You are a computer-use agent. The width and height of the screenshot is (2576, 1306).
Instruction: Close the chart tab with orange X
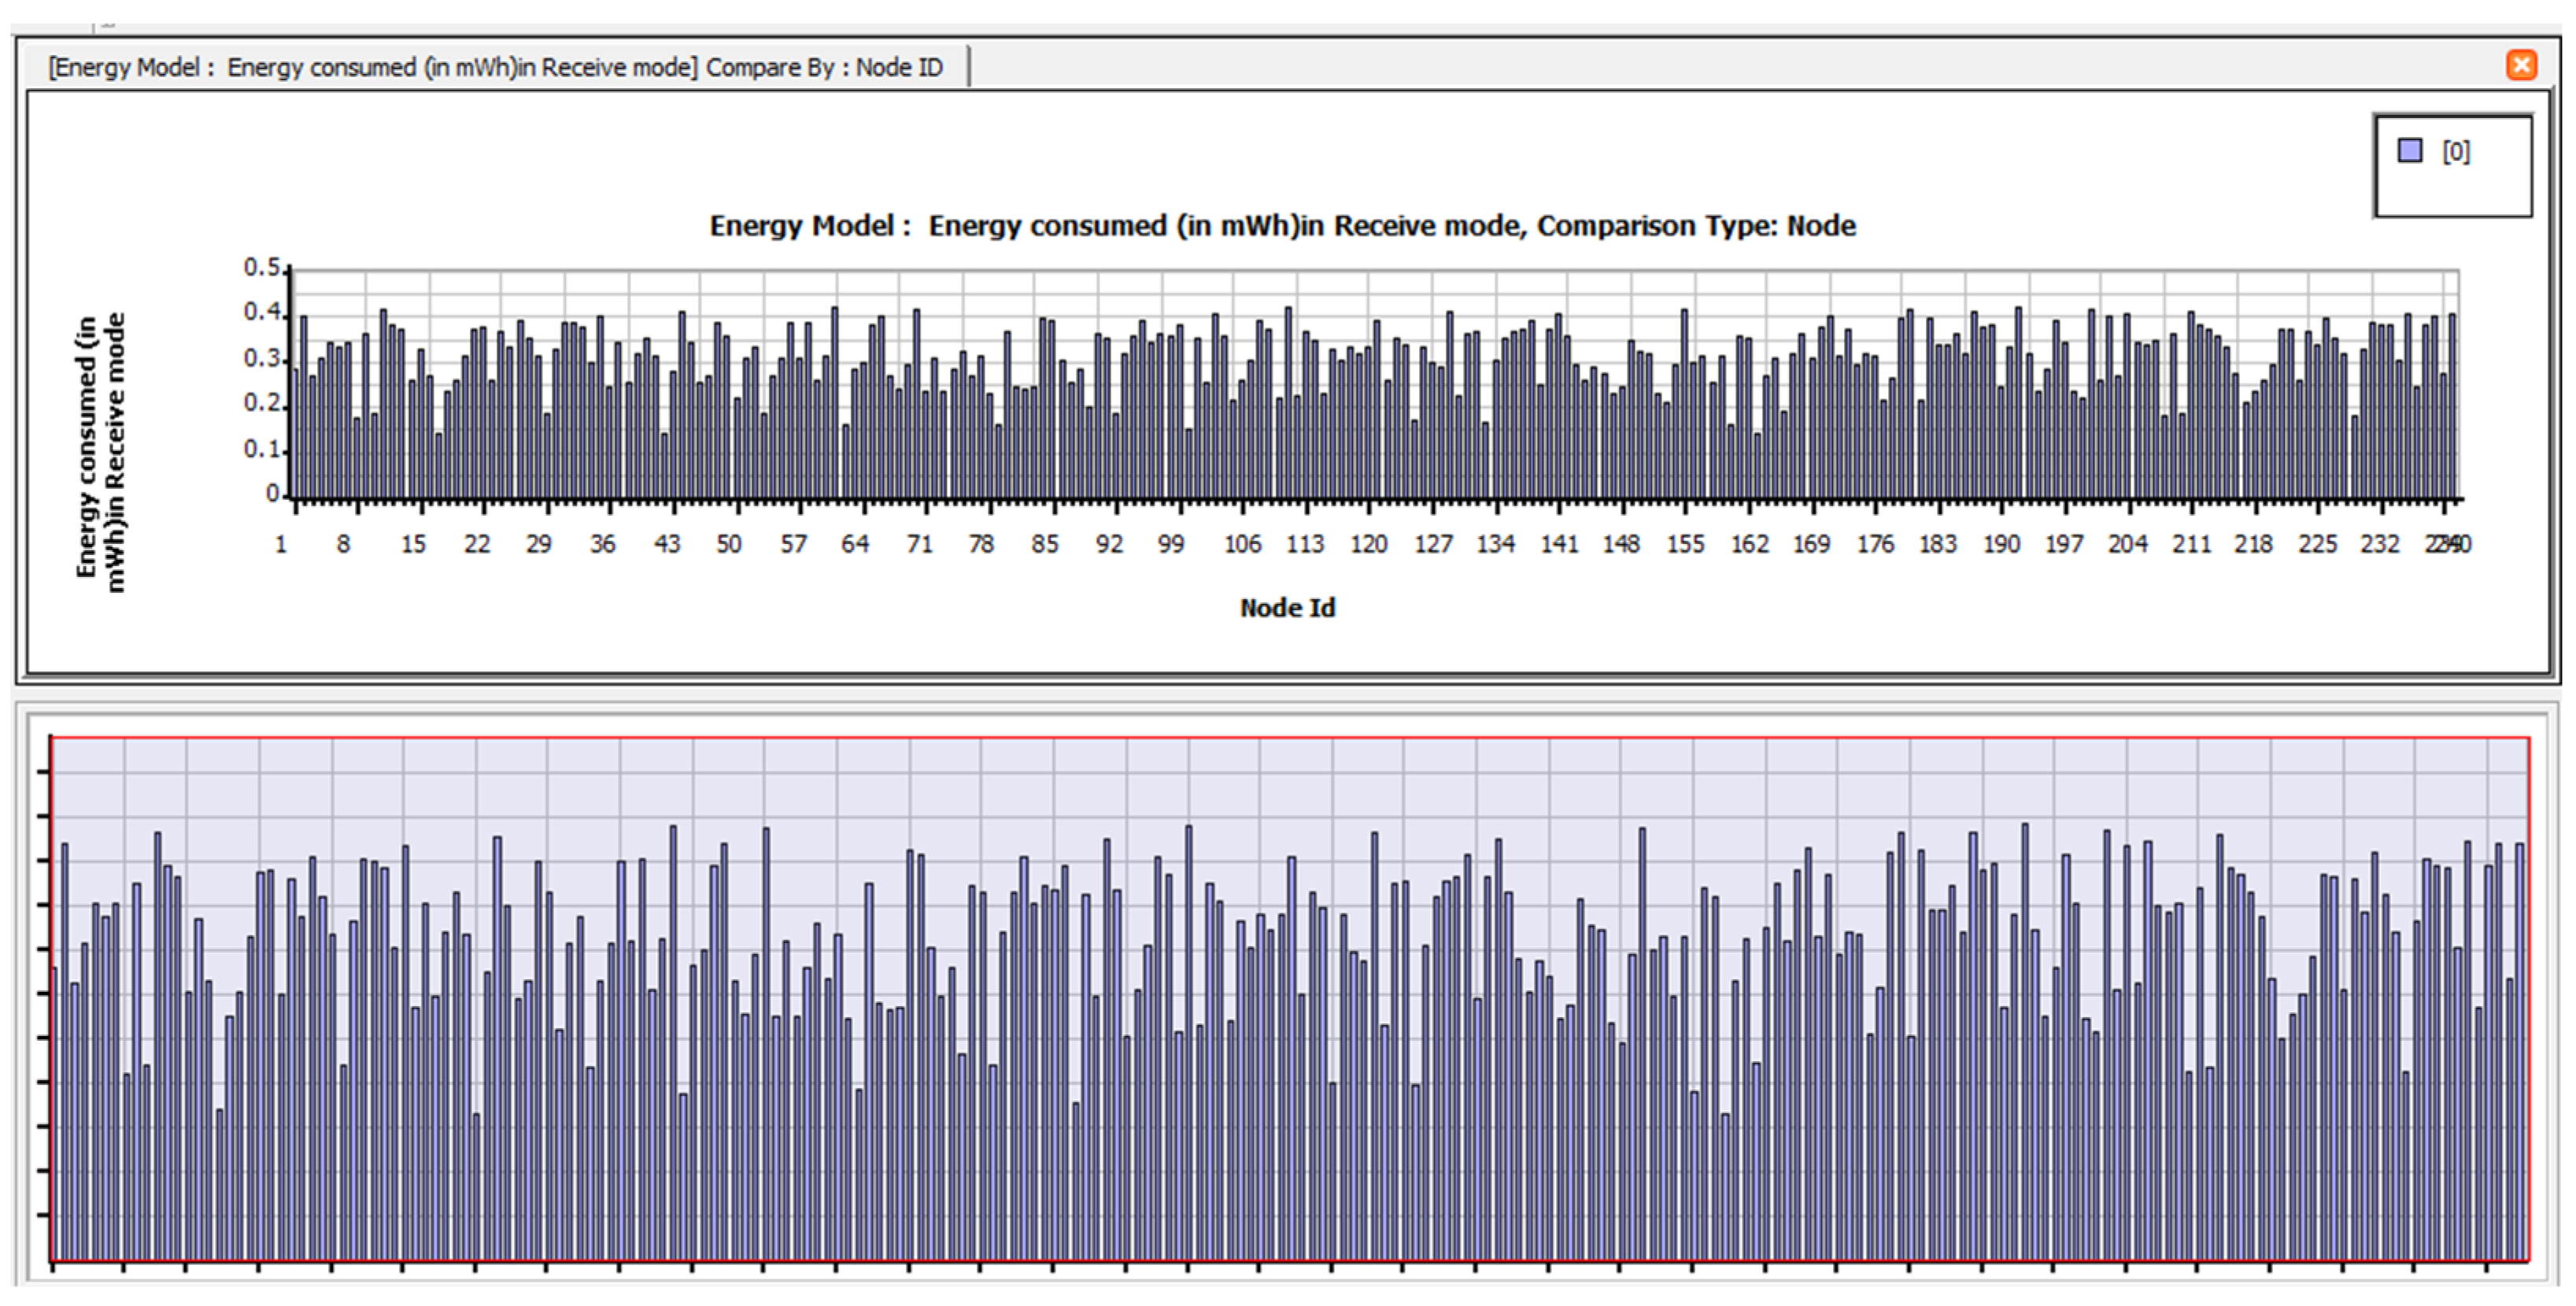(2520, 65)
